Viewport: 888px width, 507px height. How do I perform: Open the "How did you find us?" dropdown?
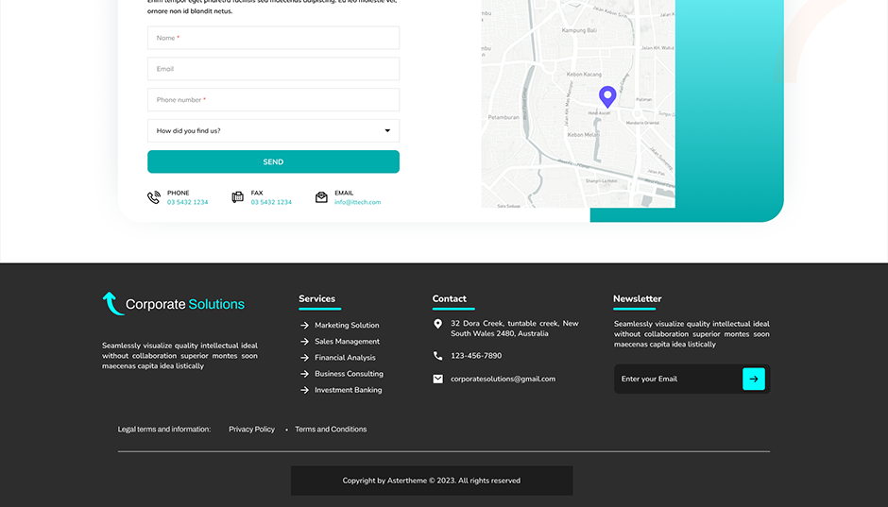point(273,131)
